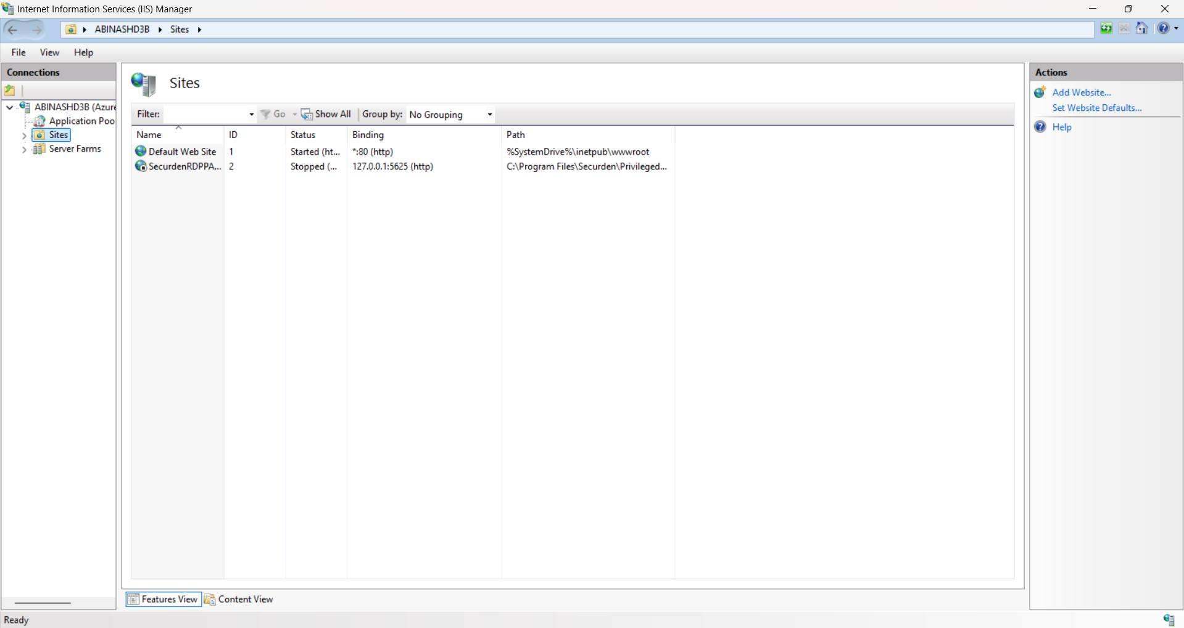
Task: Sort by the ID column header
Action: [x=255, y=134]
